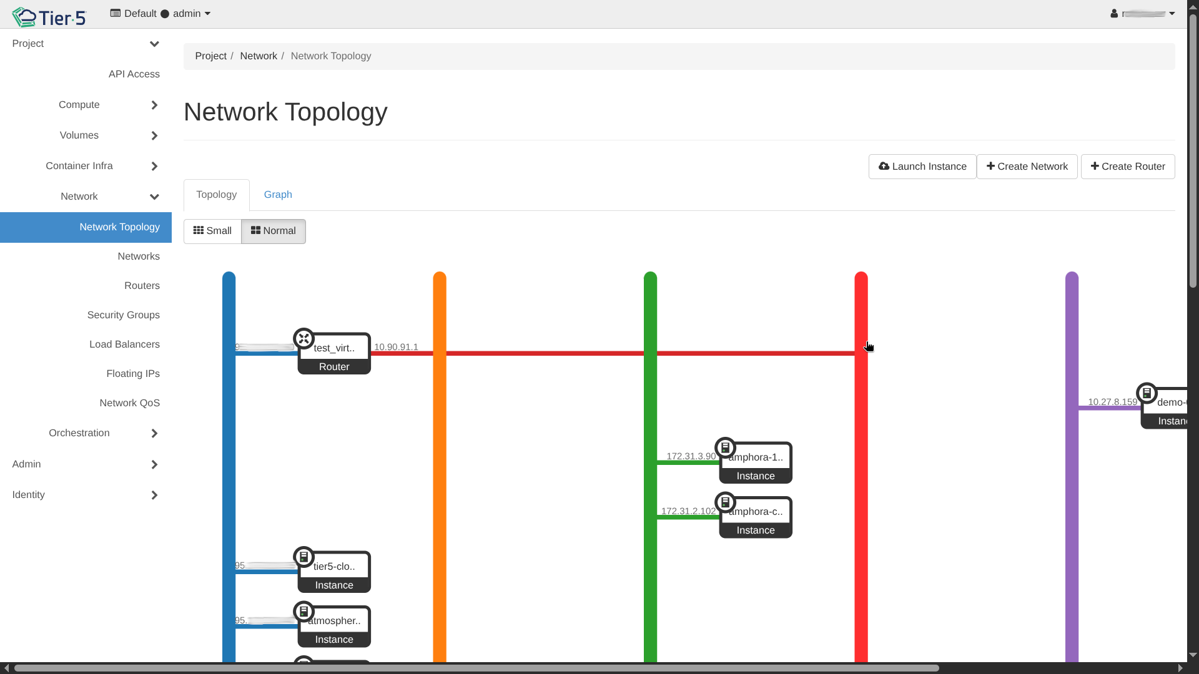Open Security Groups in the sidebar
1199x674 pixels.
(123, 315)
